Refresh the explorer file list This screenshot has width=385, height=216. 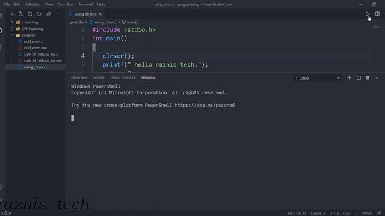(39, 14)
